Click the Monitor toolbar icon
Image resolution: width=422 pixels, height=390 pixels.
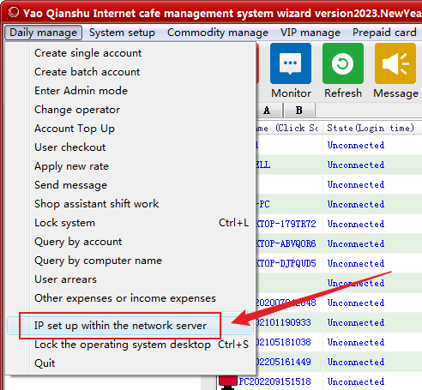291,63
